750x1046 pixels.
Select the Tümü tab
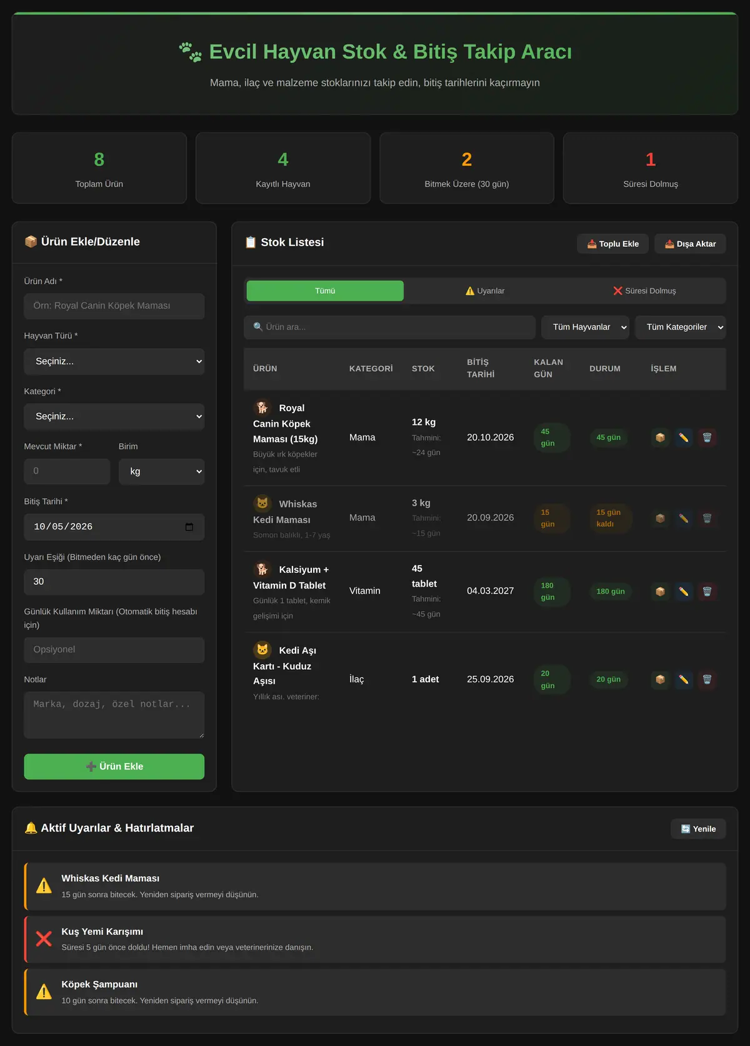325,291
